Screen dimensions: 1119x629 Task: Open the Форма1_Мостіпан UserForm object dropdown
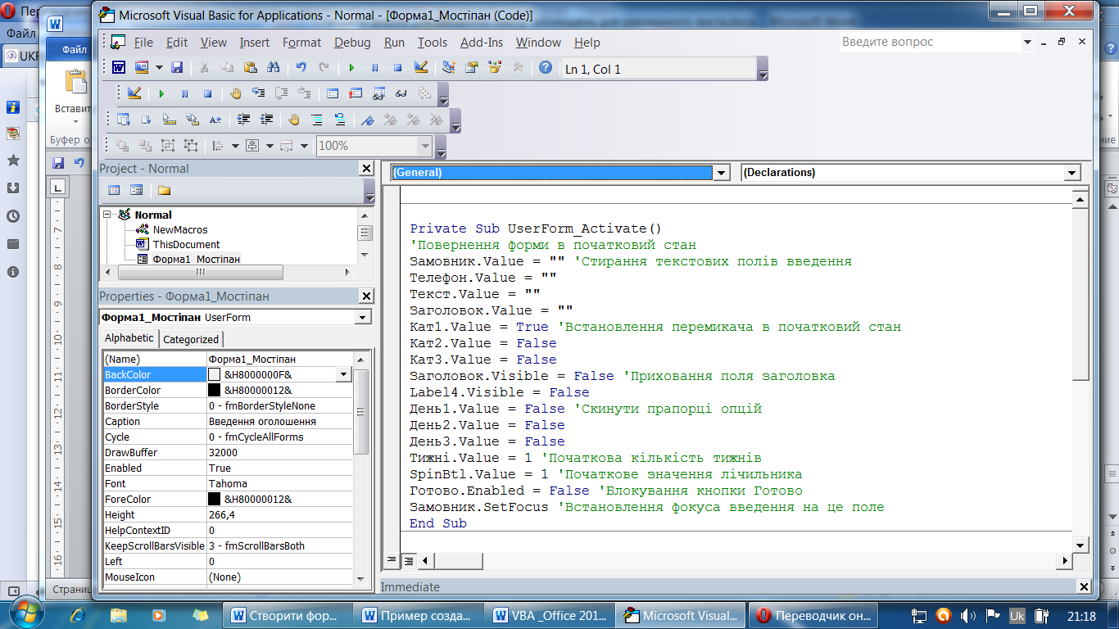363,317
